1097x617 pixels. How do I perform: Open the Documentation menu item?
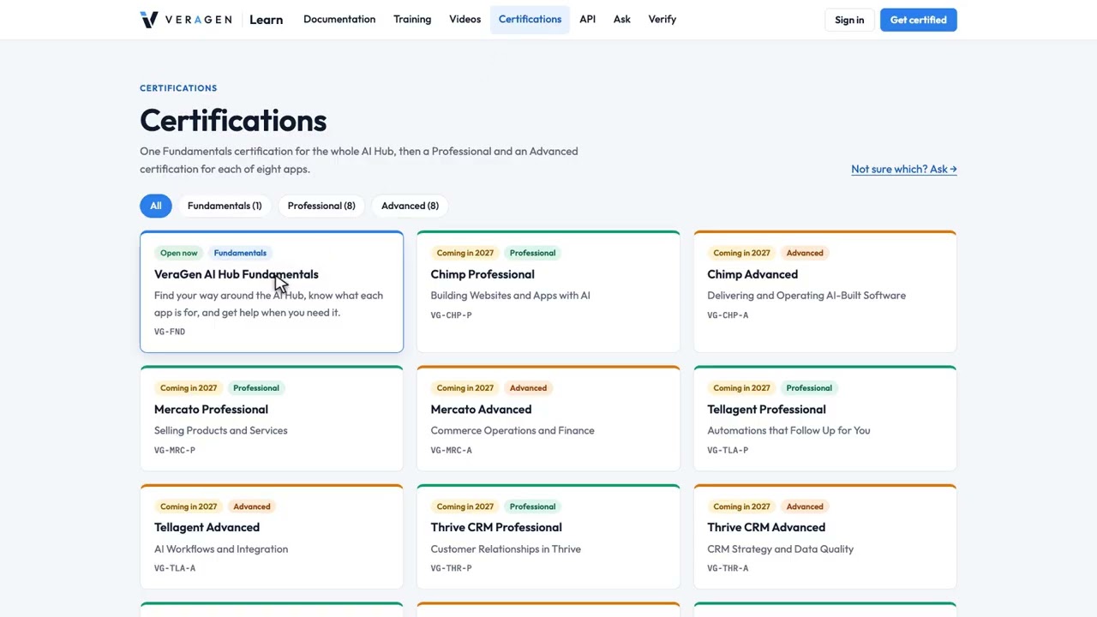coord(339,19)
